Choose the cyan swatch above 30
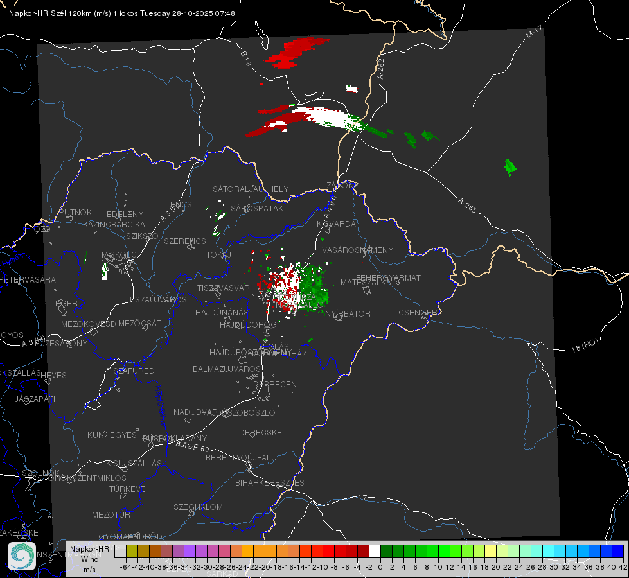629x578 pixels. click(549, 552)
